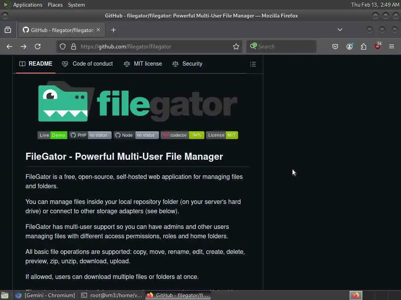401x300 pixels.
Task: Open the System menu
Action: tap(76, 5)
